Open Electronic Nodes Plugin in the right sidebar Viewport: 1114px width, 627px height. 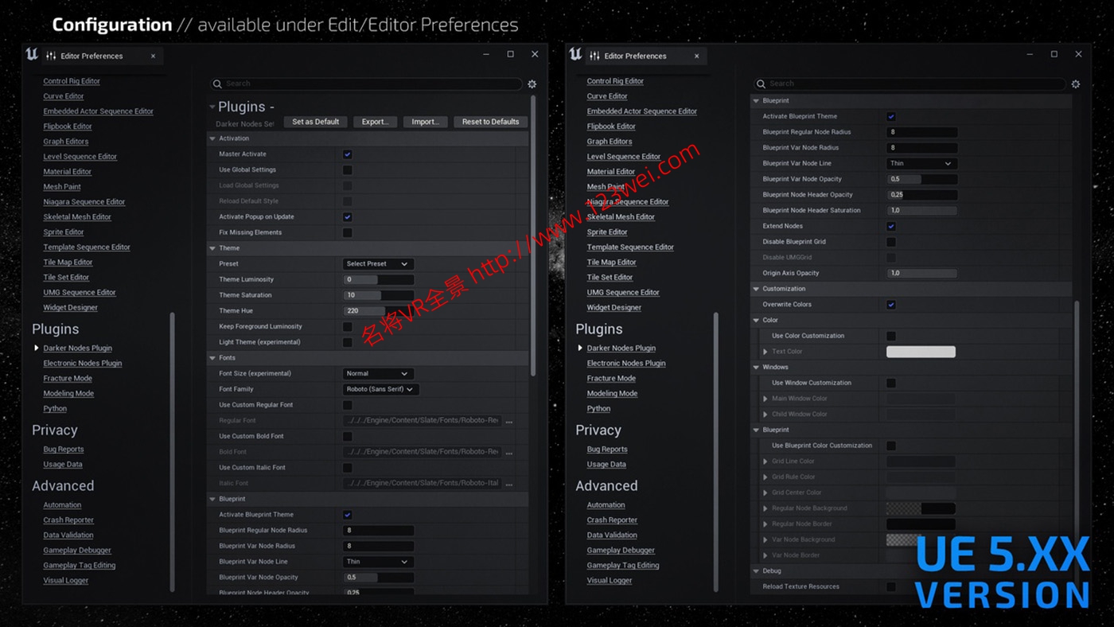click(x=625, y=363)
